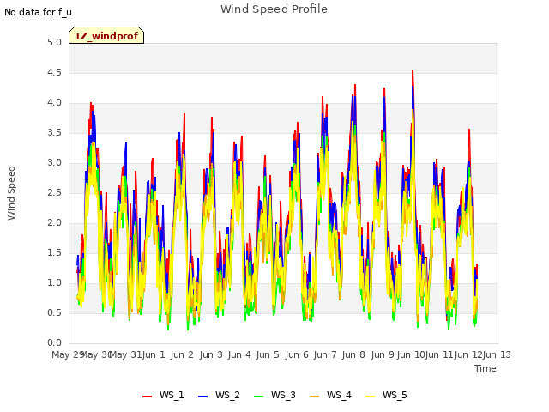Viewport: 549px width, 412px height.
Task: Click the 4.0 y-axis tick label
Action: click(x=55, y=103)
